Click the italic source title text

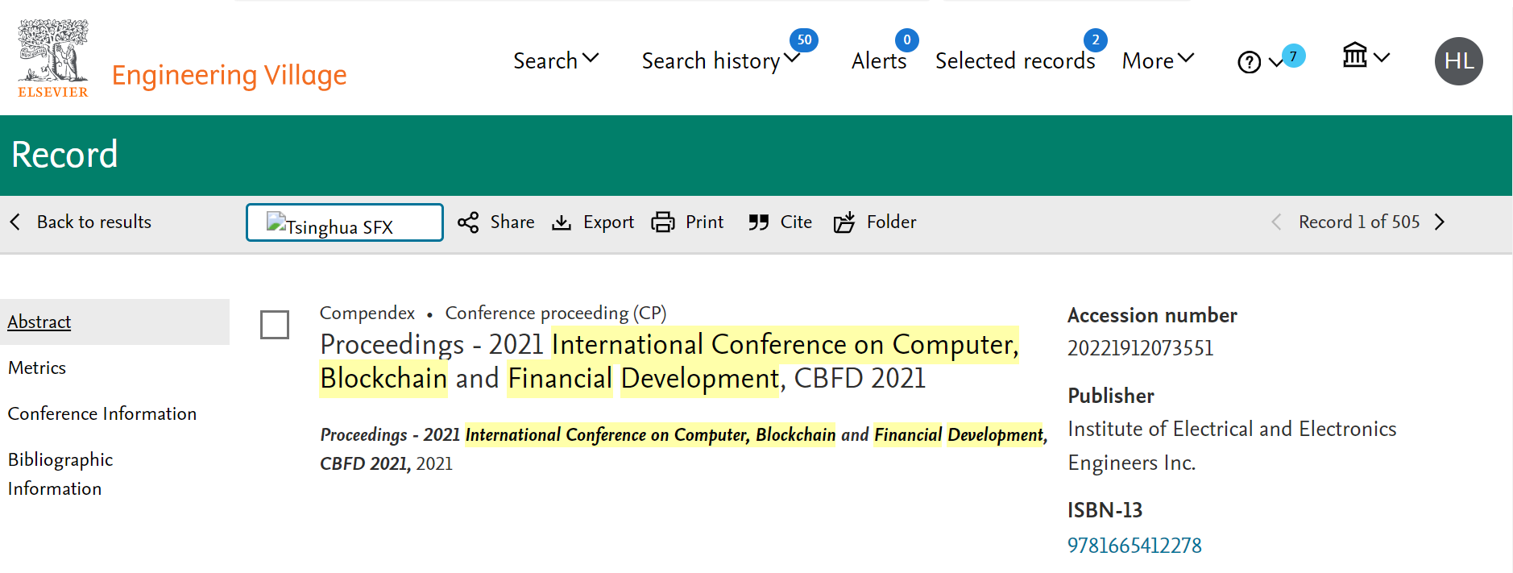pos(683,449)
